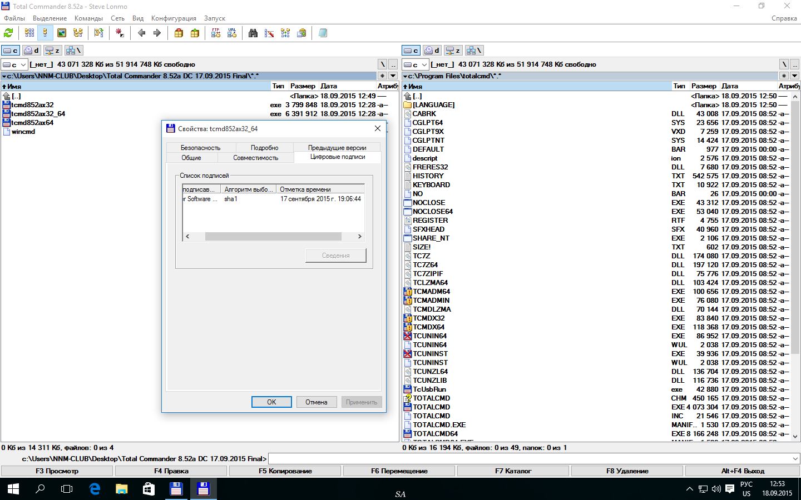Go to parent directory in the right panel

[794, 64]
